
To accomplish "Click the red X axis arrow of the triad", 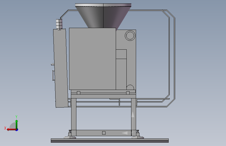I will (11, 130).
